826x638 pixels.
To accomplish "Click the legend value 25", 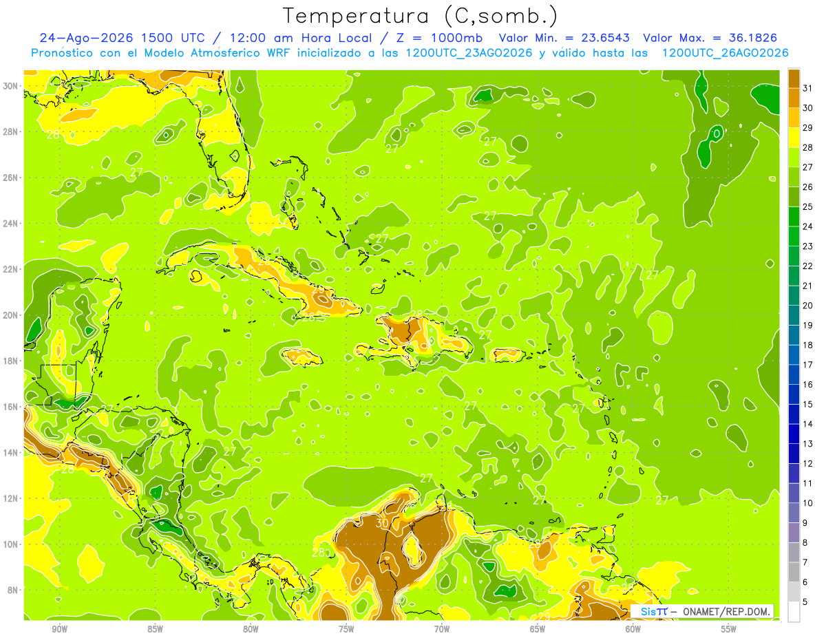I will coord(807,206).
